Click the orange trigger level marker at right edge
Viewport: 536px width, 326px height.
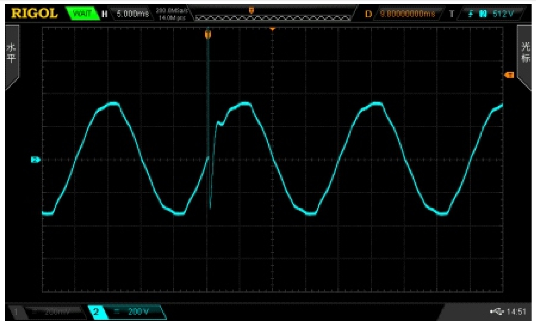pos(509,75)
